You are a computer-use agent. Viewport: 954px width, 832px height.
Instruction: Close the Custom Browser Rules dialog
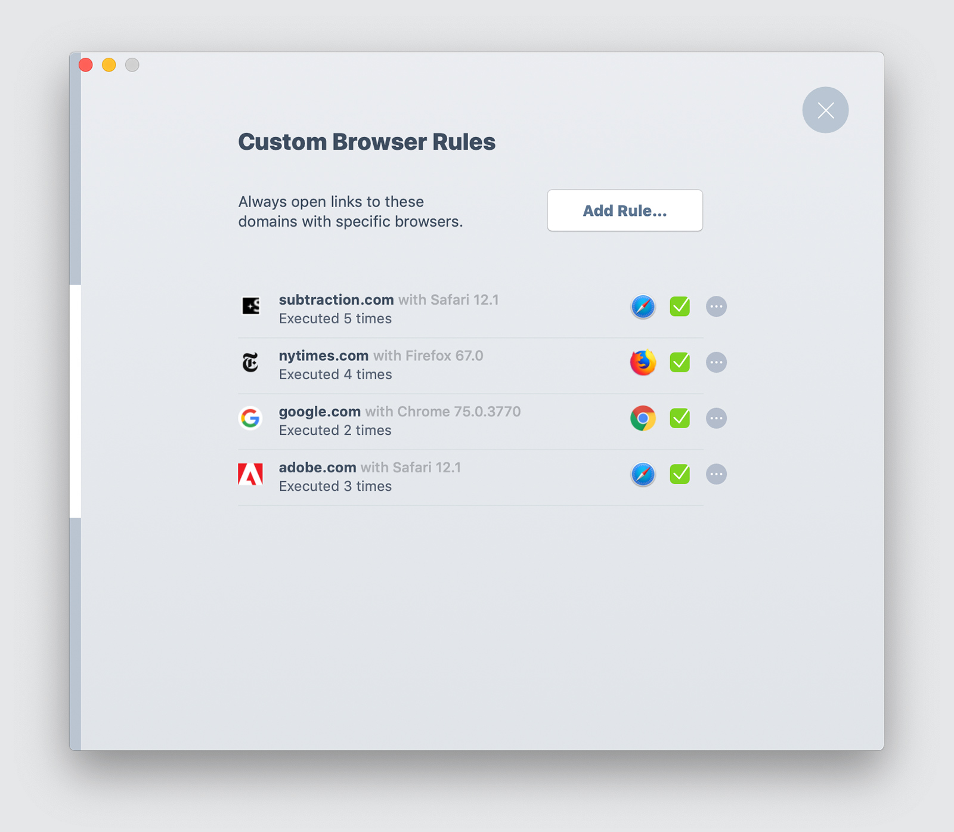pyautogui.click(x=825, y=110)
